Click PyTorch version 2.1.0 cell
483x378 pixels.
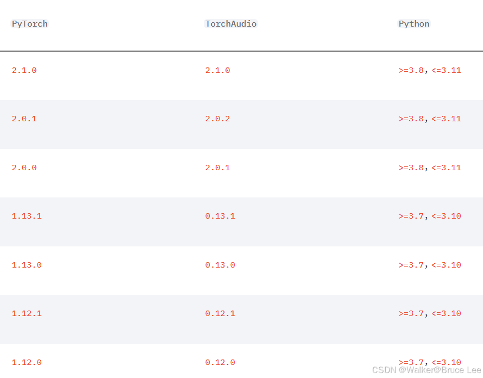click(x=24, y=70)
